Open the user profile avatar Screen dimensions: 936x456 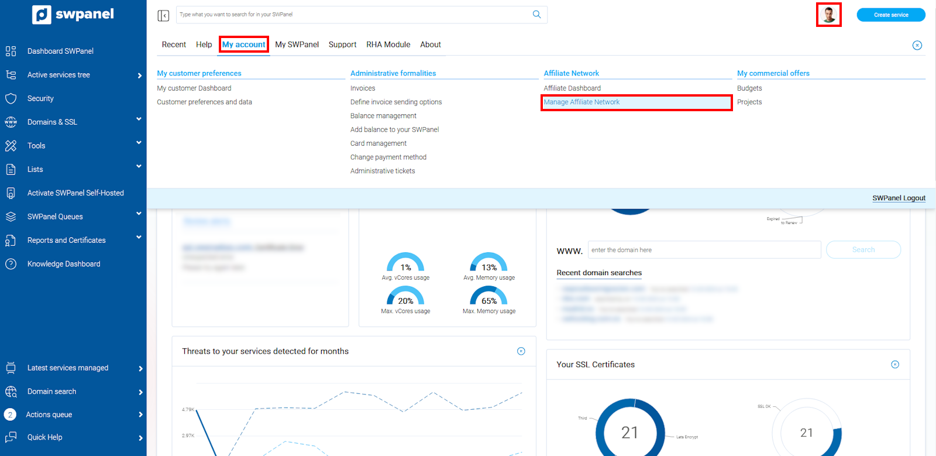[828, 15]
